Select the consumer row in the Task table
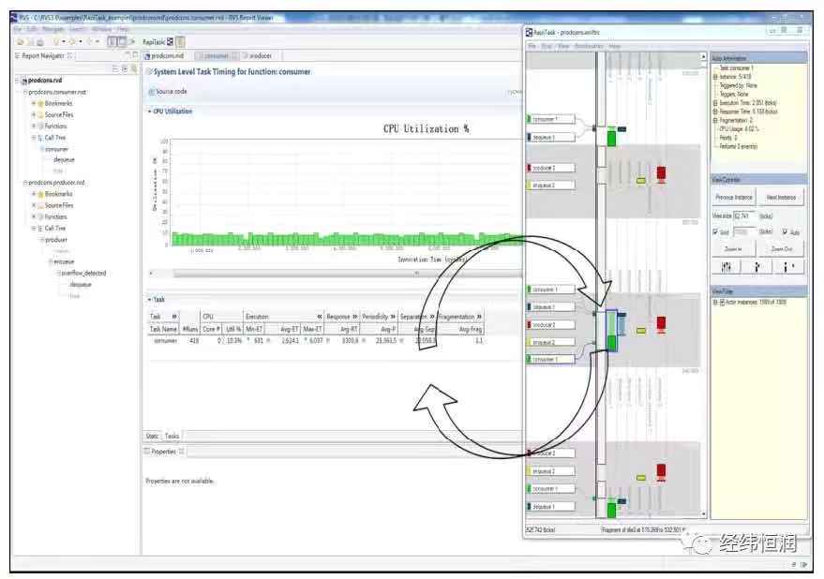The width and height of the screenshot is (824, 579). [x=315, y=341]
